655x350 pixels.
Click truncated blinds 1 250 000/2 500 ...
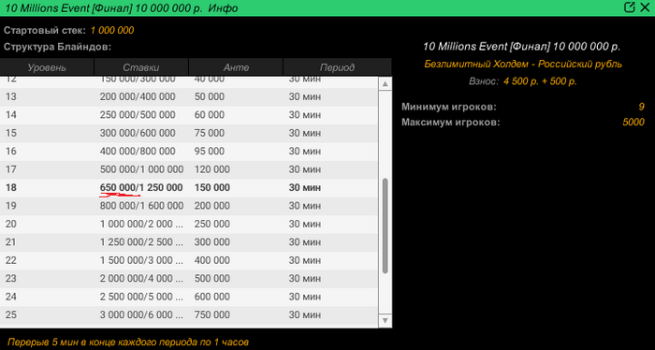point(141,242)
